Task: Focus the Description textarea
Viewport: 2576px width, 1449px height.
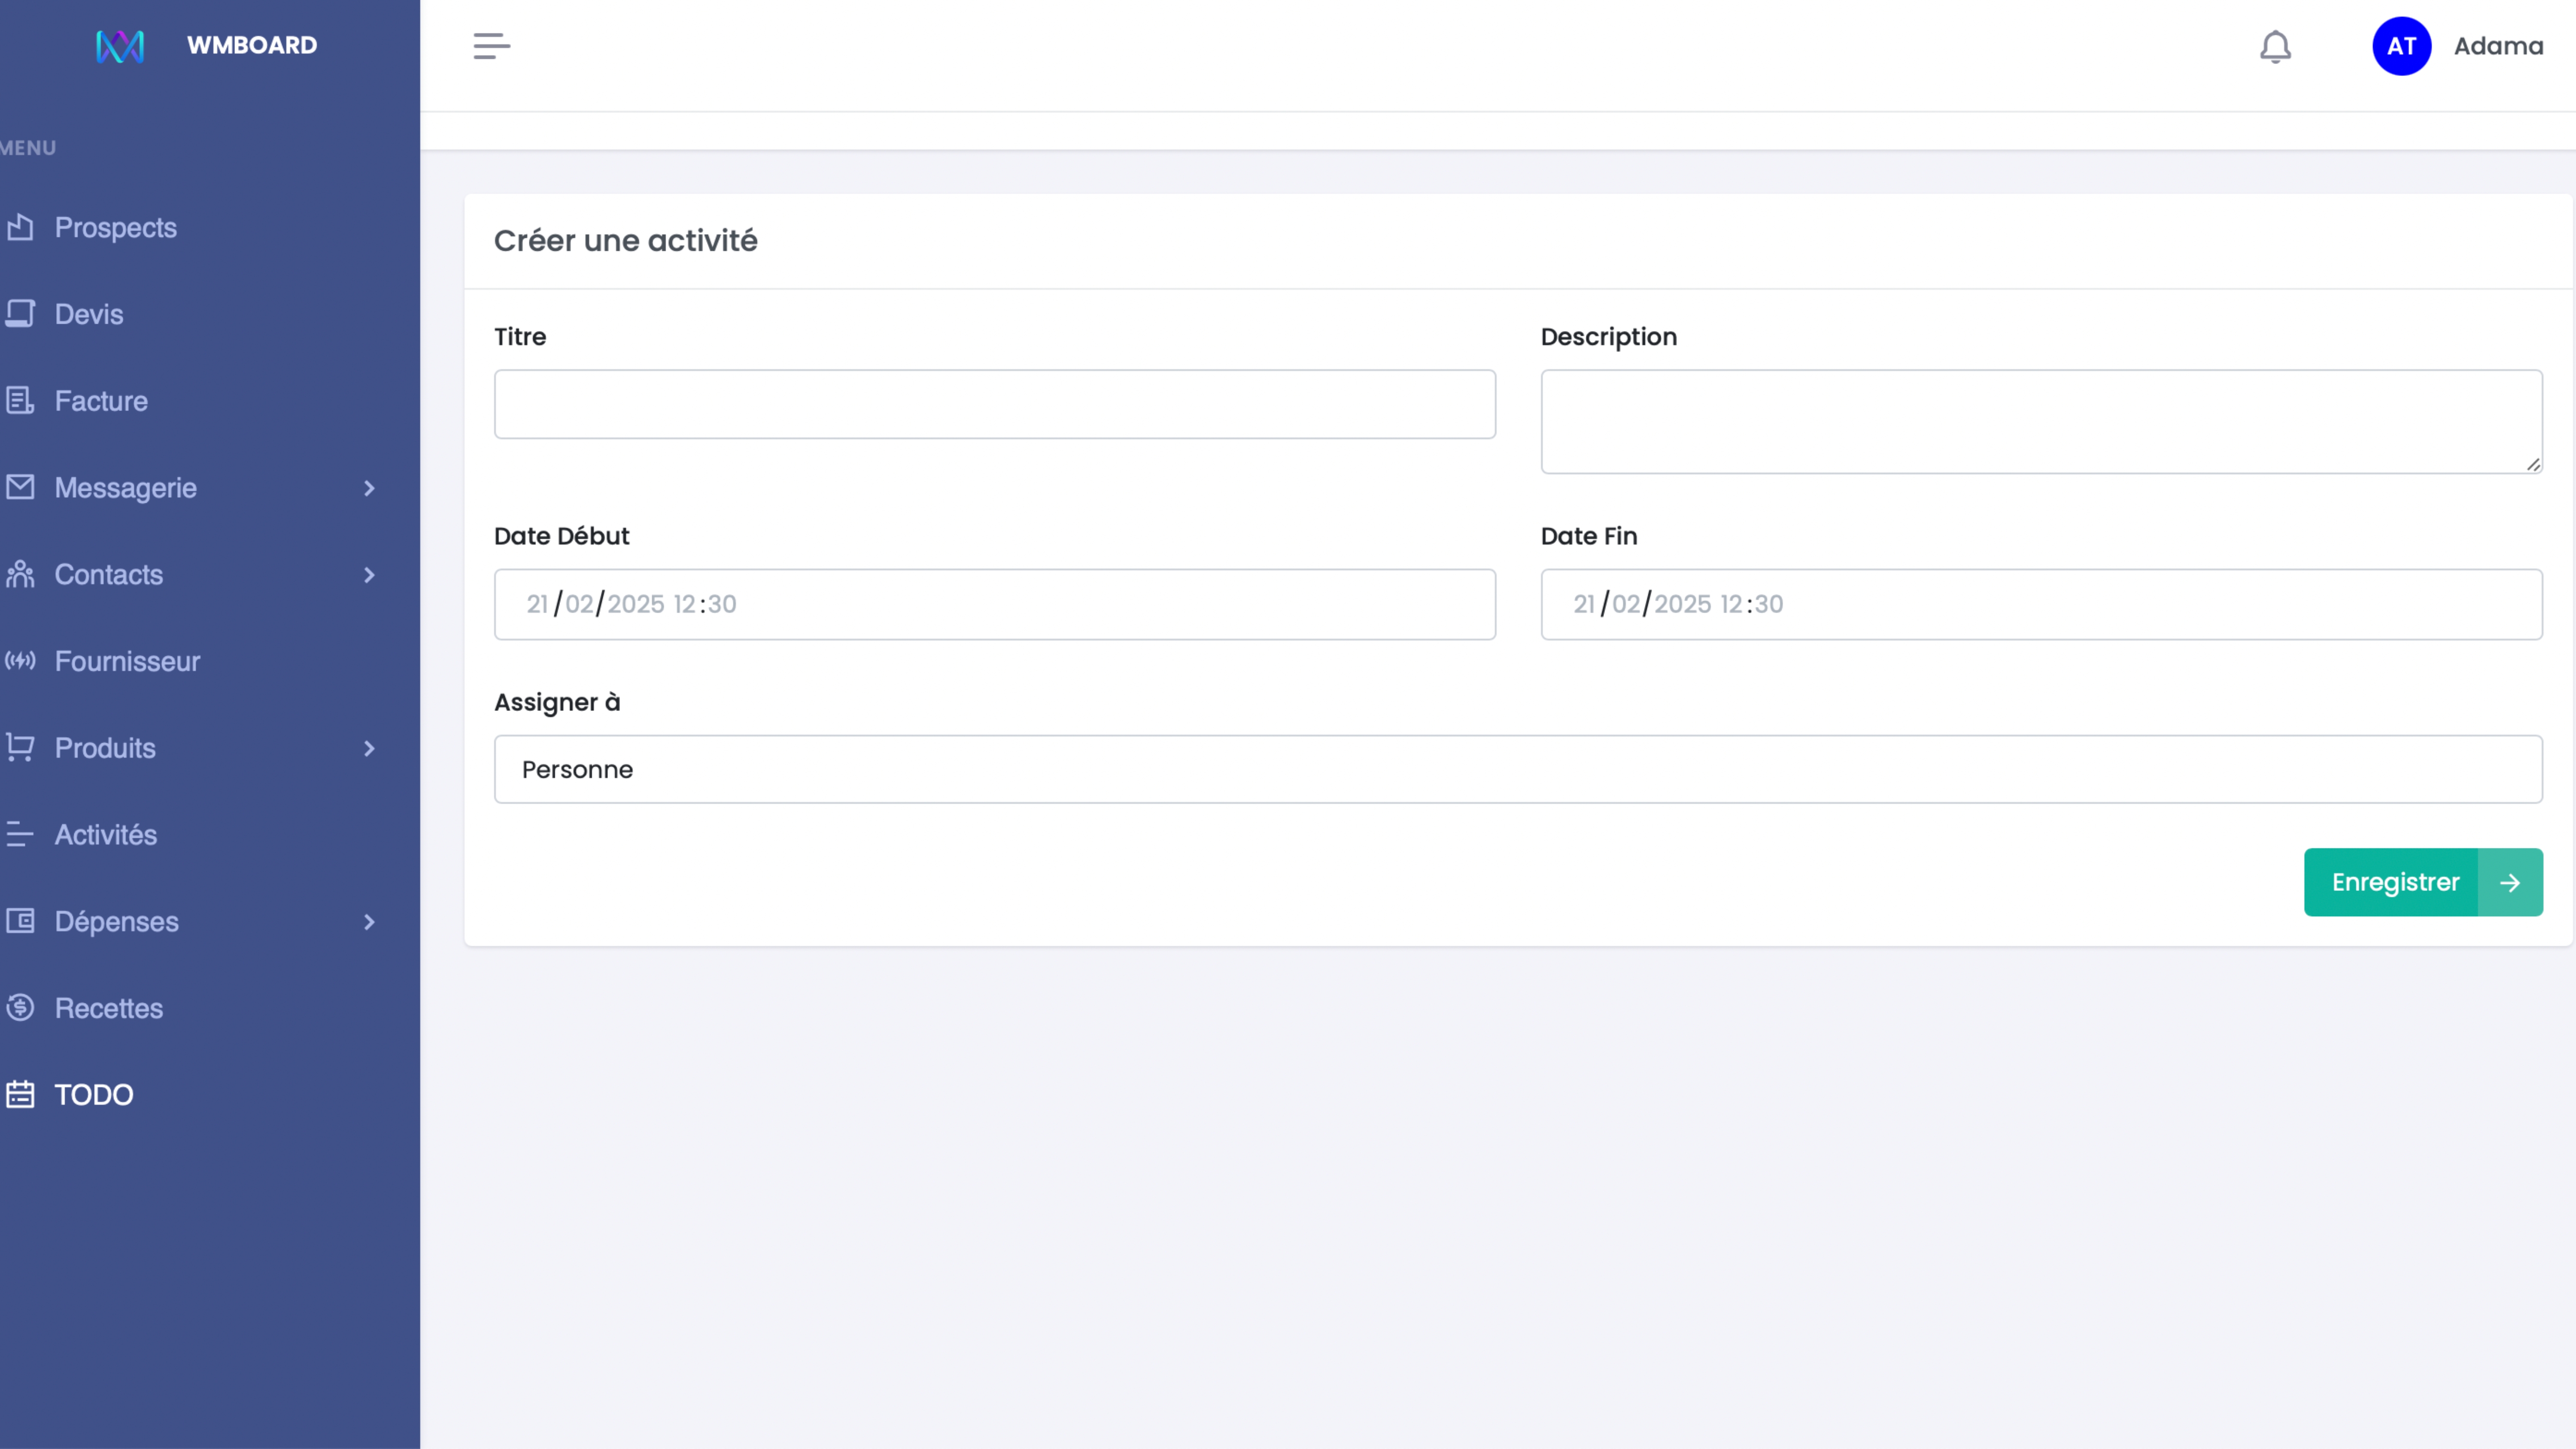Action: point(2041,422)
